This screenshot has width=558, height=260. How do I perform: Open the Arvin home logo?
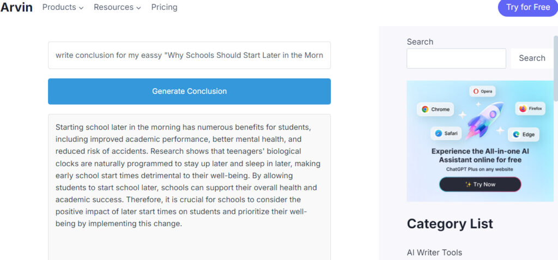click(x=16, y=7)
